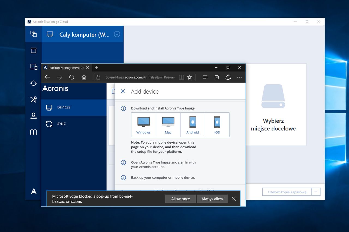
Task: Open the Help book icon in sidebar
Action: (34, 132)
